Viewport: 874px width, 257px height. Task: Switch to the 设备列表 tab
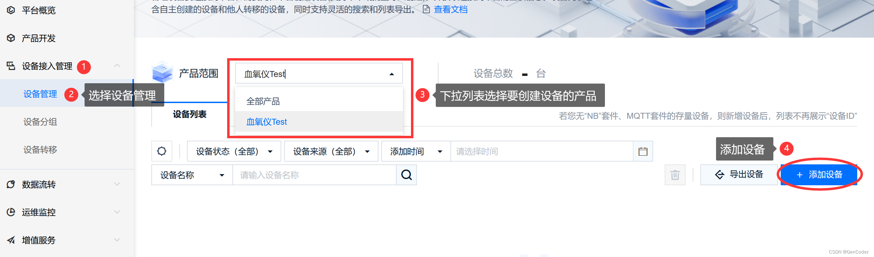tap(190, 114)
